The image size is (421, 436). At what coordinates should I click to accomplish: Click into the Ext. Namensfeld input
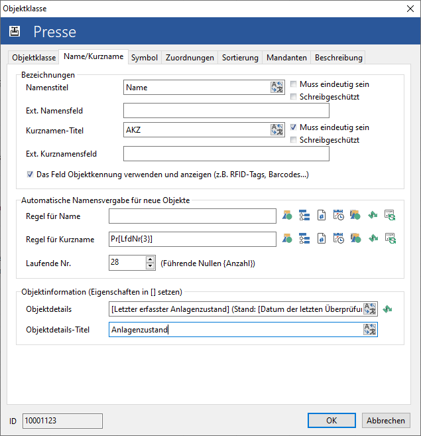point(226,110)
